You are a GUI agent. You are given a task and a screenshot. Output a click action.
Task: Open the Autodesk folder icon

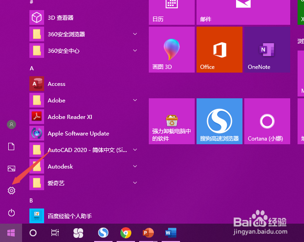pyautogui.click(x=37, y=166)
